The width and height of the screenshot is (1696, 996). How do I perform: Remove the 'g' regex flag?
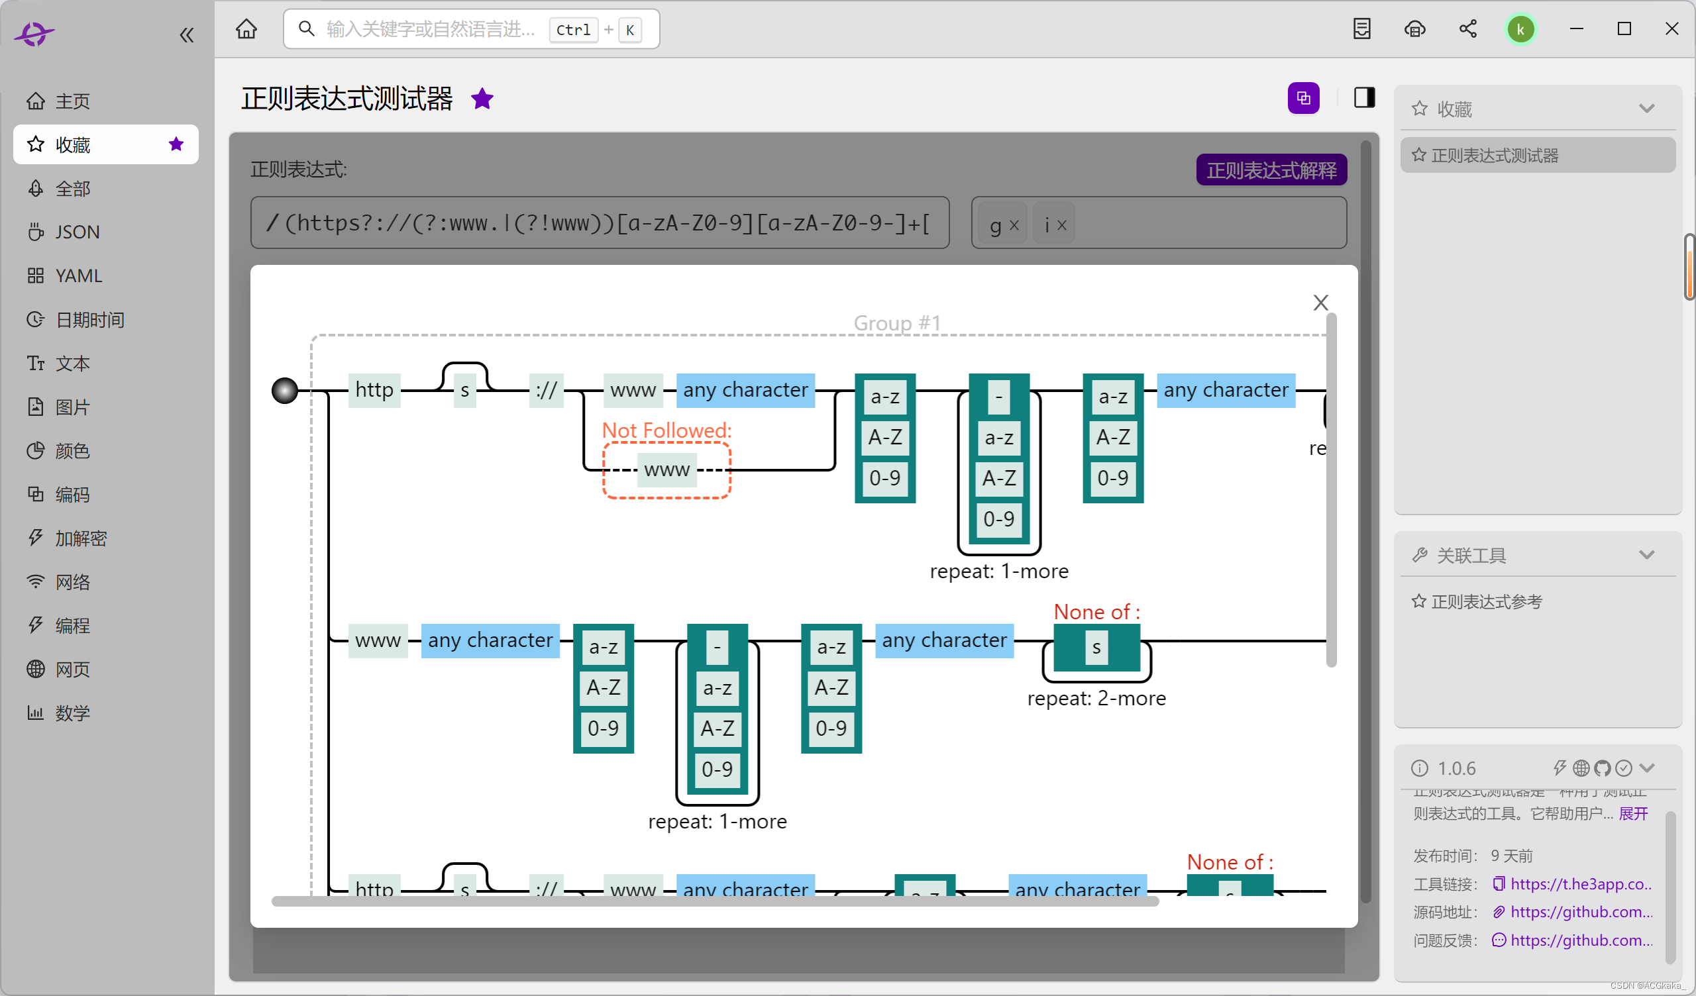point(1014,225)
